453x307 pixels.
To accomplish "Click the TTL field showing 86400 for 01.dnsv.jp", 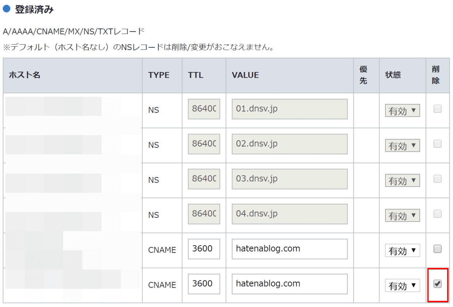I will tap(203, 109).
